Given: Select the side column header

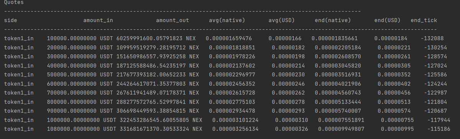Looking at the screenshot, I should [x=10, y=20].
